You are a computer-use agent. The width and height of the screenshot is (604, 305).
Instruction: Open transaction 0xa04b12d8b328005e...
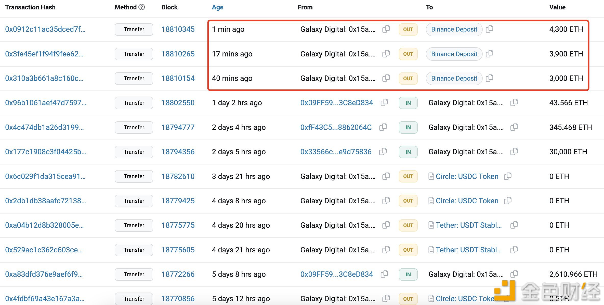coord(44,225)
